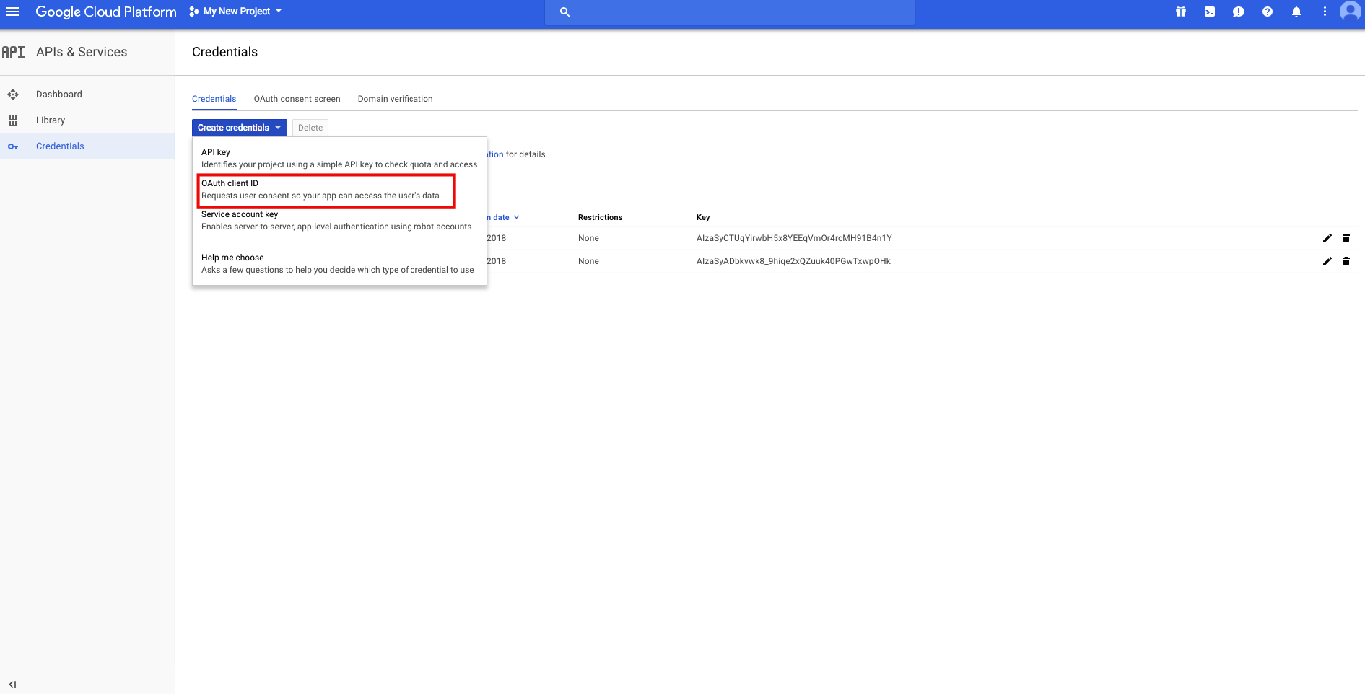
Task: Open the user account avatar
Action: pos(1350,12)
